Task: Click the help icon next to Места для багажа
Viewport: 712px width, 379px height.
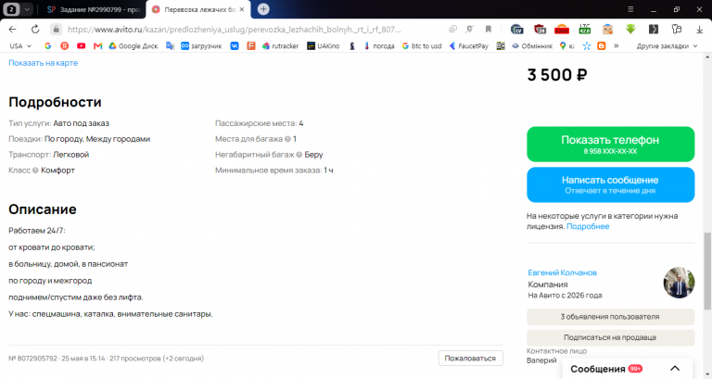Action: [x=287, y=139]
